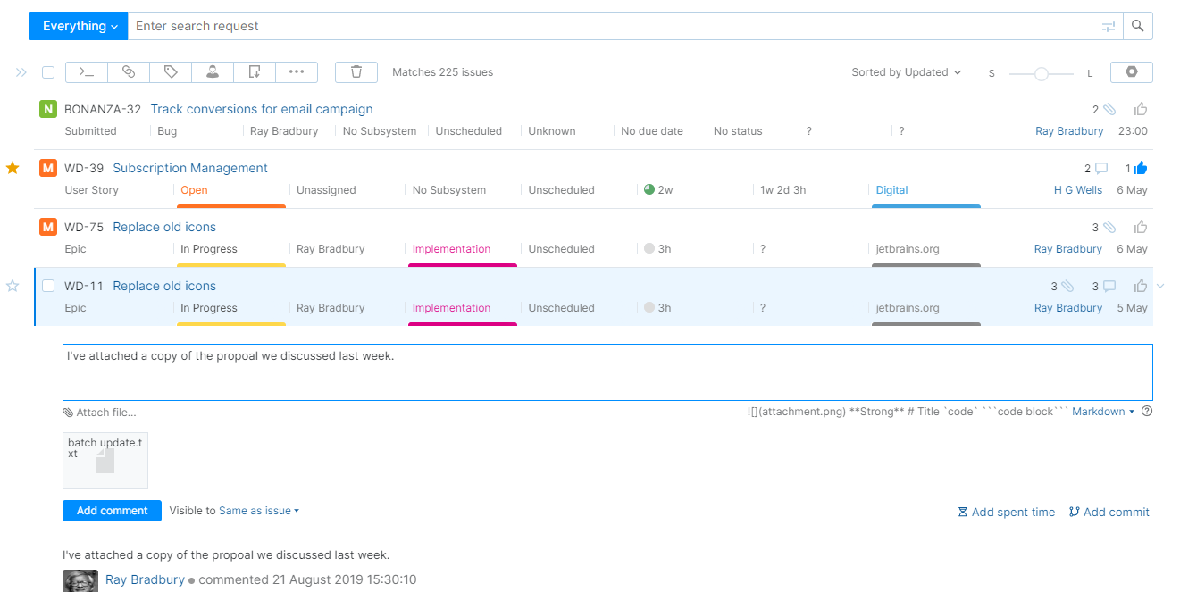The width and height of the screenshot is (1180, 592).
Task: Check the WD-11 issue checkbox
Action: pos(48,286)
